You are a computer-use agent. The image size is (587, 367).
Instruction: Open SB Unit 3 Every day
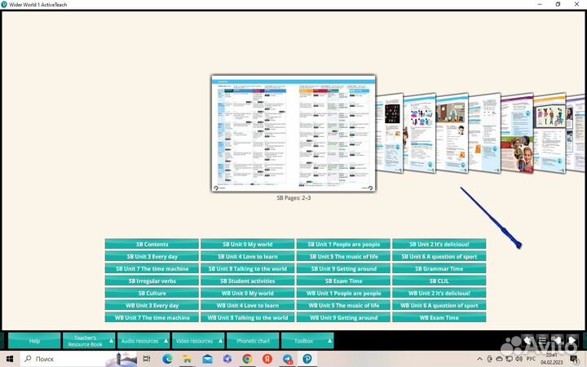tap(152, 257)
